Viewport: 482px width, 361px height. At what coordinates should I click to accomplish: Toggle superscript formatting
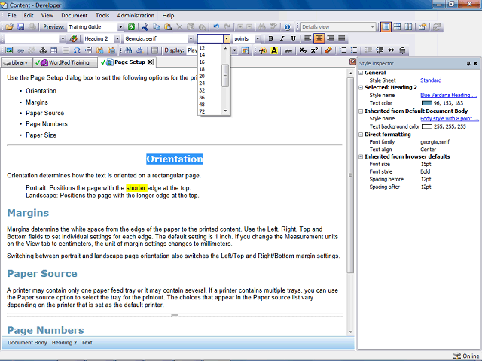(x=314, y=50)
